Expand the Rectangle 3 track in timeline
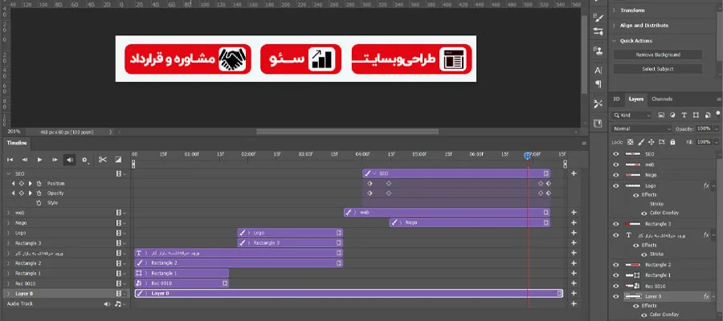Screen dimensions: 723x321 pos(8,242)
